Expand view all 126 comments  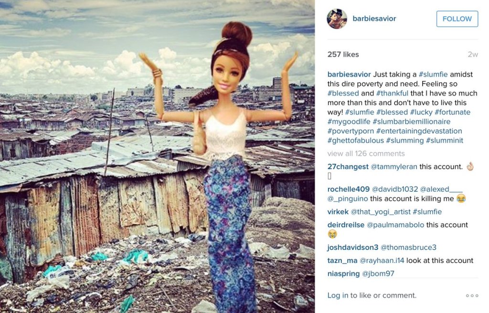click(x=366, y=153)
